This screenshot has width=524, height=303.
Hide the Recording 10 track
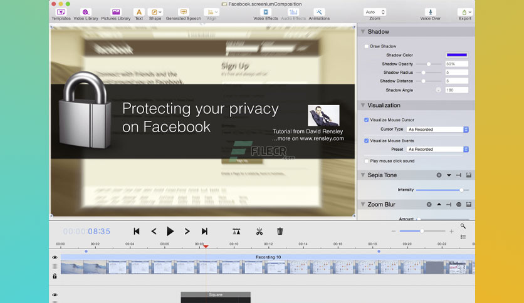55,257
